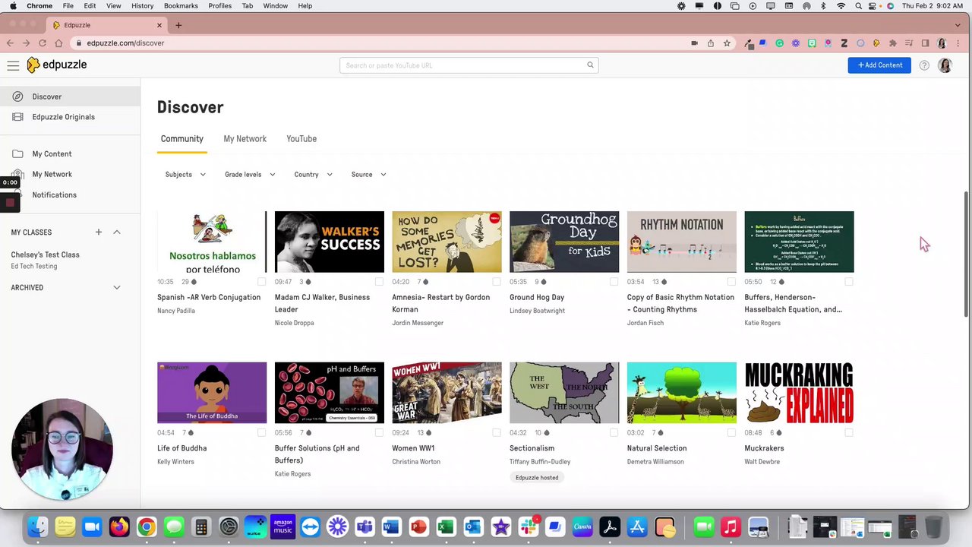
Task: Open the Grade levels filter dropdown
Action: (250, 175)
